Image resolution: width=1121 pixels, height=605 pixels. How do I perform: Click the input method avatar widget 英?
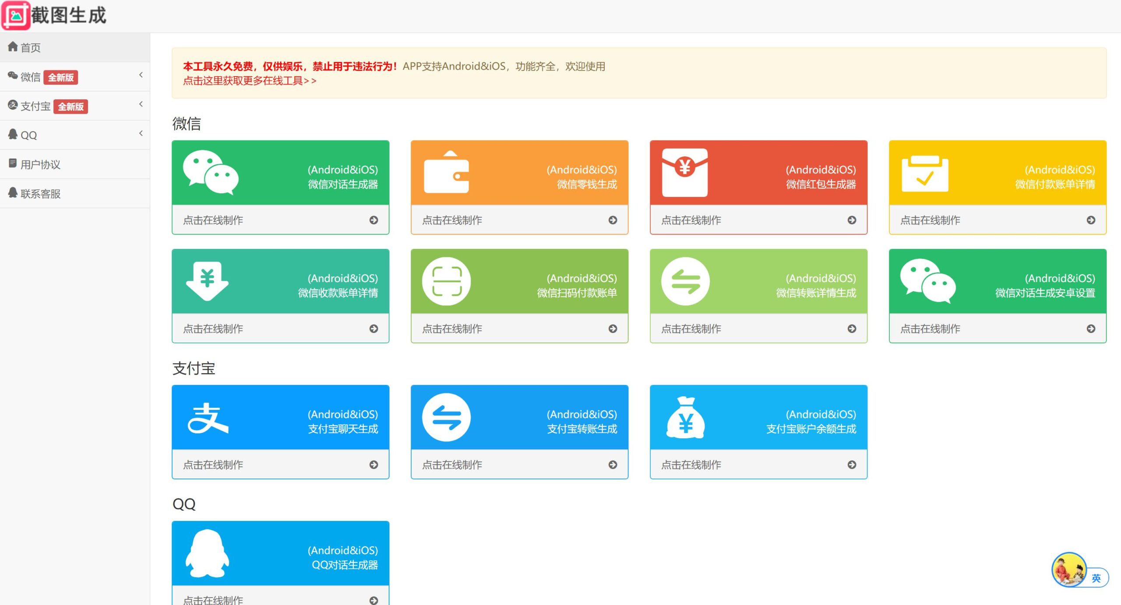pos(1080,570)
